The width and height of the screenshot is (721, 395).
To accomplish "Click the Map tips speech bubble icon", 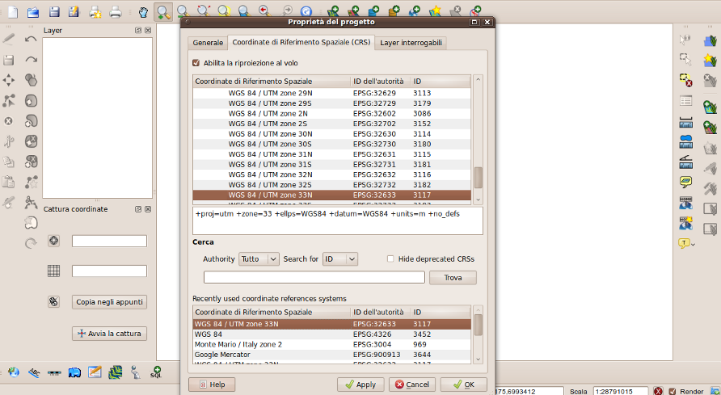I will (685, 183).
